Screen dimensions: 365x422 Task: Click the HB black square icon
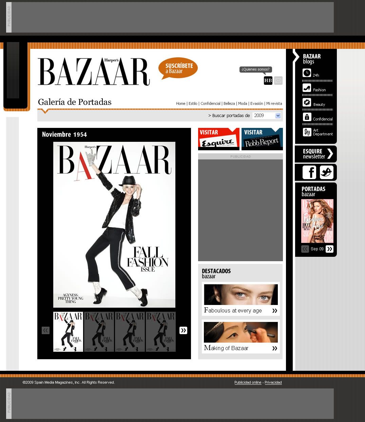click(x=268, y=80)
